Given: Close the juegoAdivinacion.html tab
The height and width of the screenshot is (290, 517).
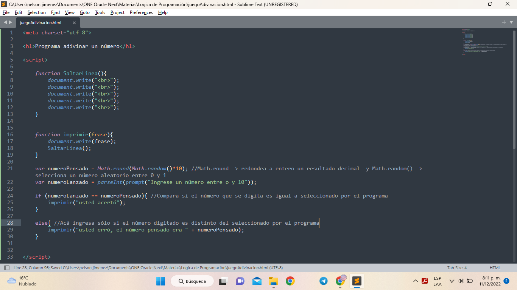Looking at the screenshot, I should (74, 23).
